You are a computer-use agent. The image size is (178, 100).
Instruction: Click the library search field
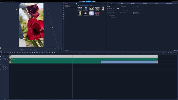89,4
